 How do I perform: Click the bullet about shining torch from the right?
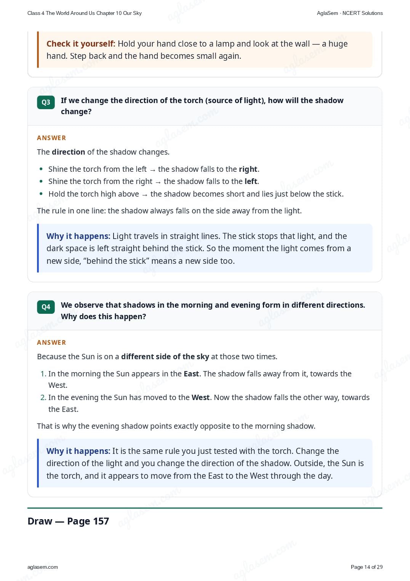pyautogui.click(x=154, y=181)
